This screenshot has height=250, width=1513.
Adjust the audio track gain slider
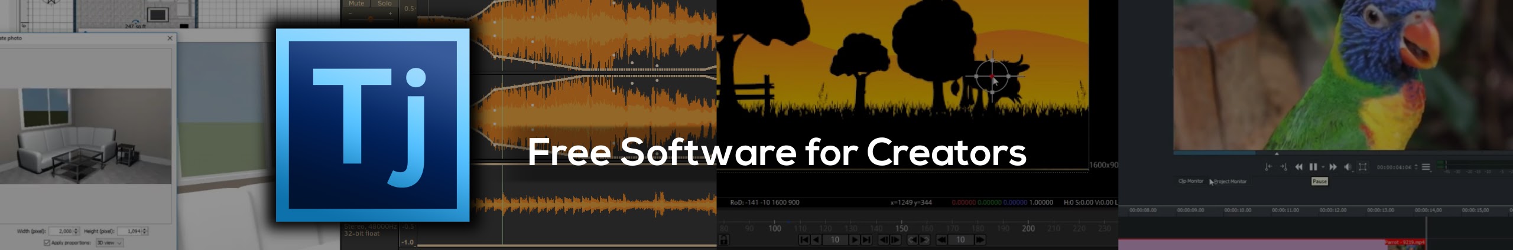pyautogui.click(x=371, y=18)
